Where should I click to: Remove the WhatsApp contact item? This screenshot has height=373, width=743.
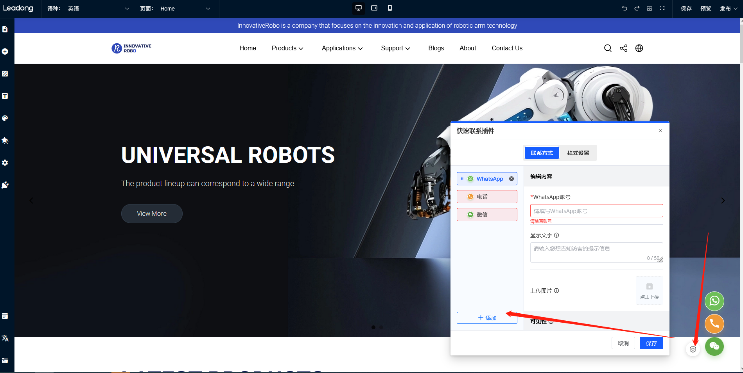511,179
